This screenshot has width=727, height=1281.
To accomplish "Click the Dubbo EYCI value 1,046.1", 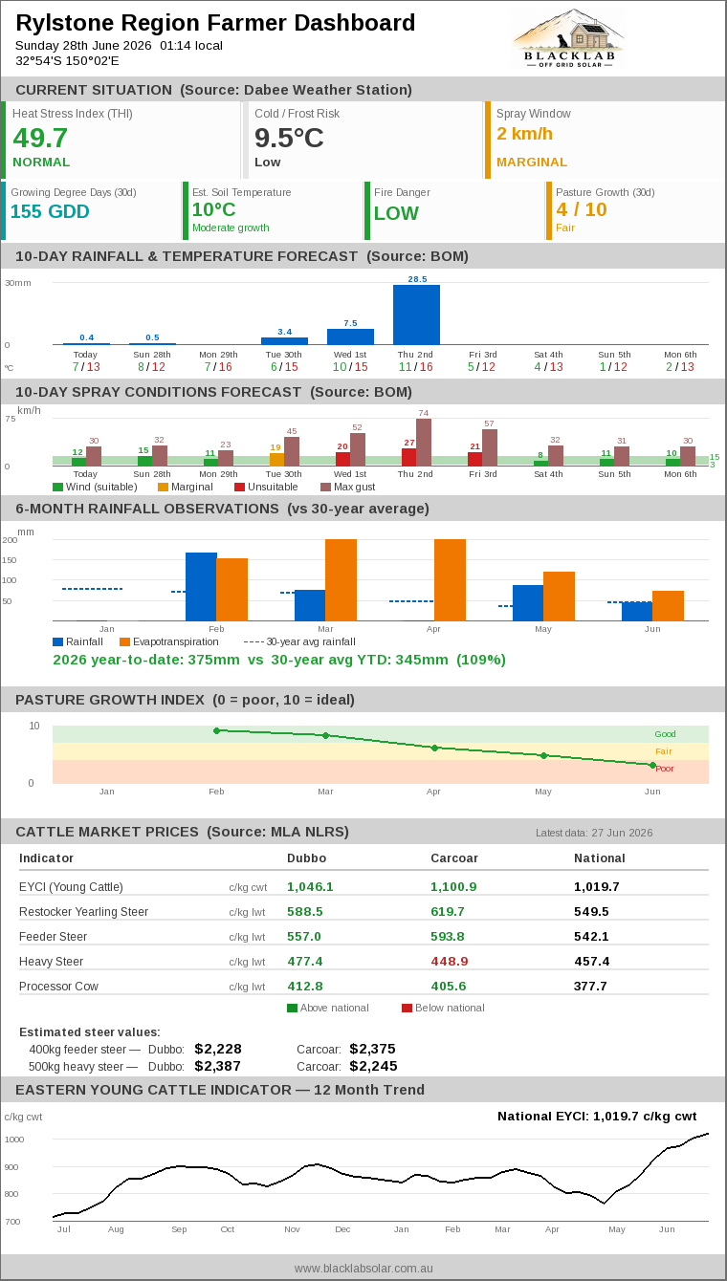I will 311,887.
